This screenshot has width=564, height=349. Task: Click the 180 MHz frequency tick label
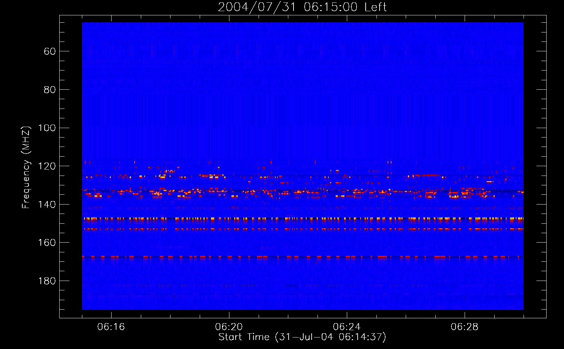click(x=47, y=281)
